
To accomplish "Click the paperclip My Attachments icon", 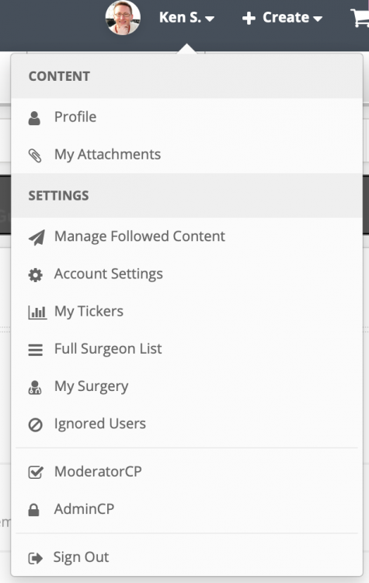I will (35, 155).
